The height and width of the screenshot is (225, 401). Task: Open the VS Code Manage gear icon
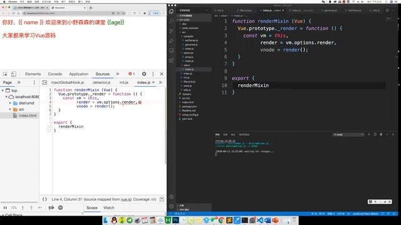click(x=171, y=206)
